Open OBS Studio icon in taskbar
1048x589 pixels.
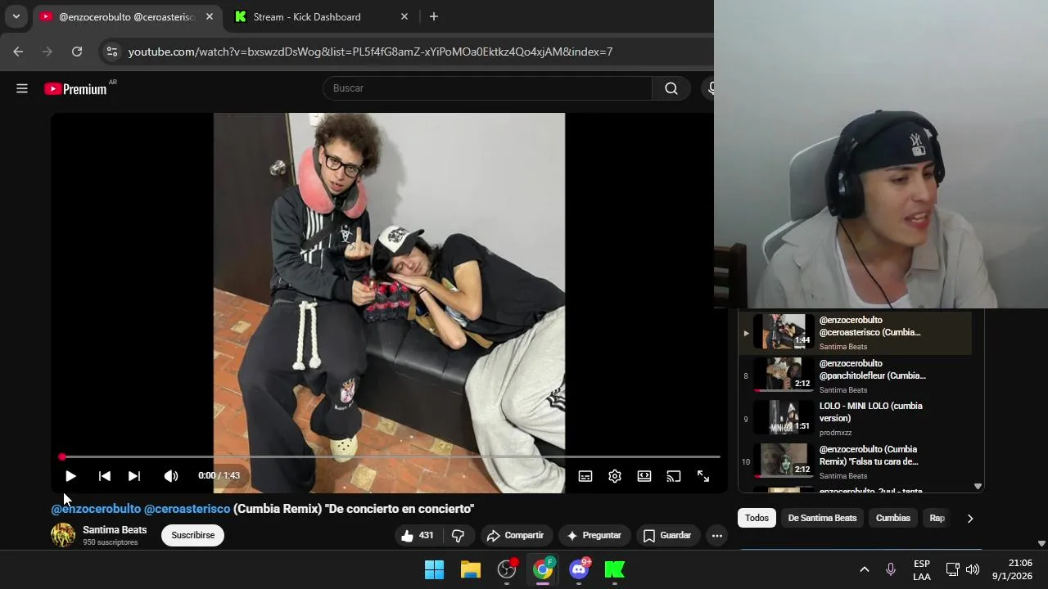pos(507,569)
